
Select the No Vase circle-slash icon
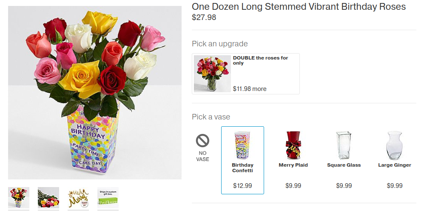(202, 141)
